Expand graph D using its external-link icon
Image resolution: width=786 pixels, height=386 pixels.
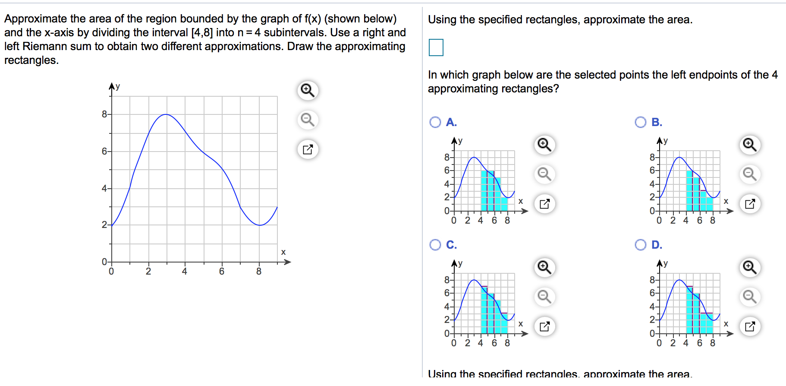pos(750,326)
